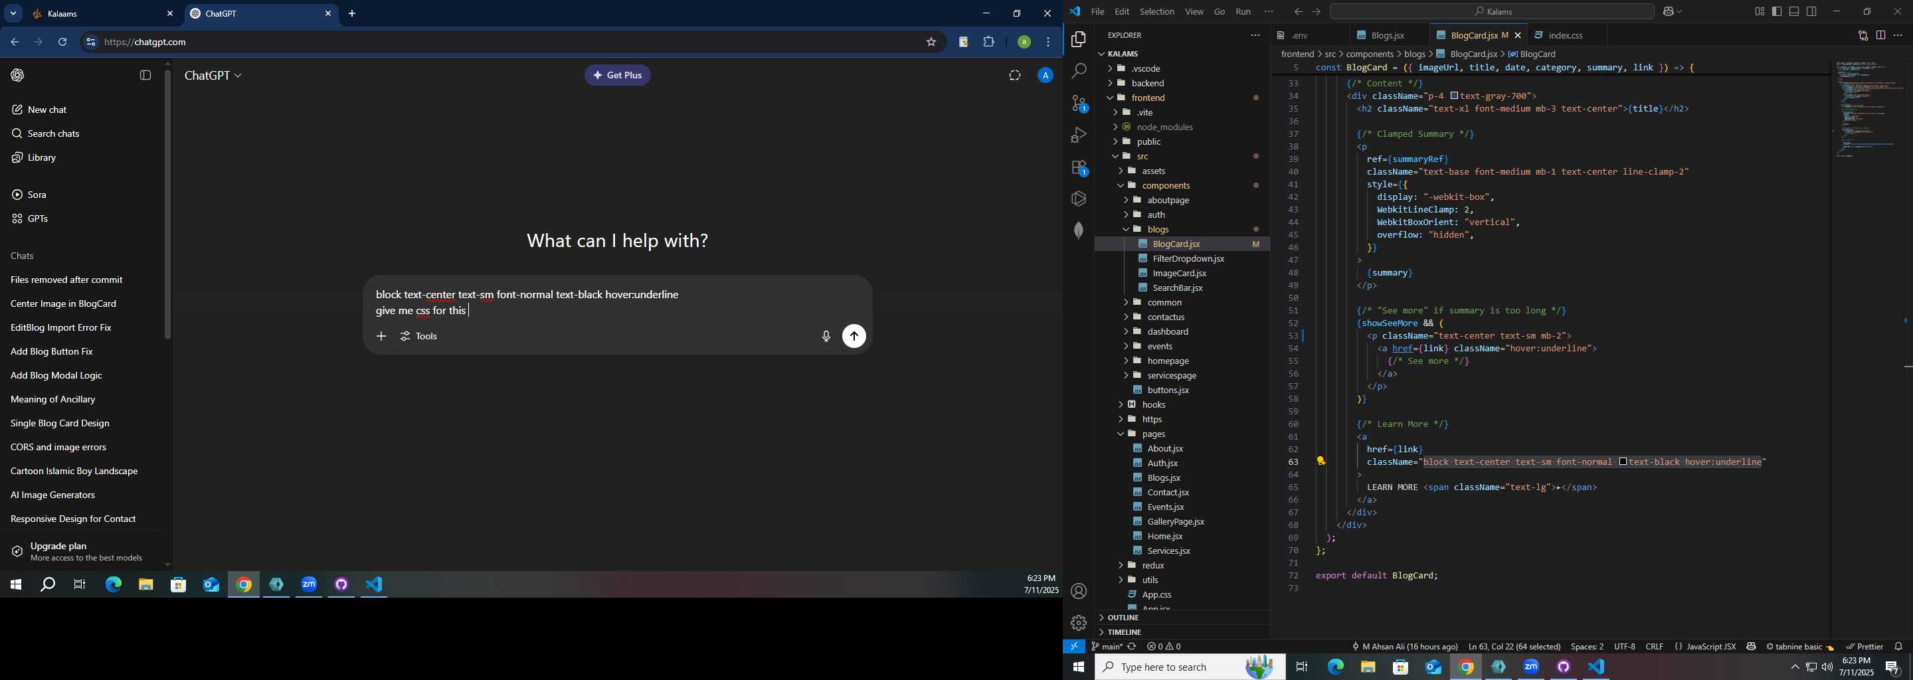Click the Windows Start button on bottom taskbar
The height and width of the screenshot is (680, 1913).
pyautogui.click(x=1078, y=667)
